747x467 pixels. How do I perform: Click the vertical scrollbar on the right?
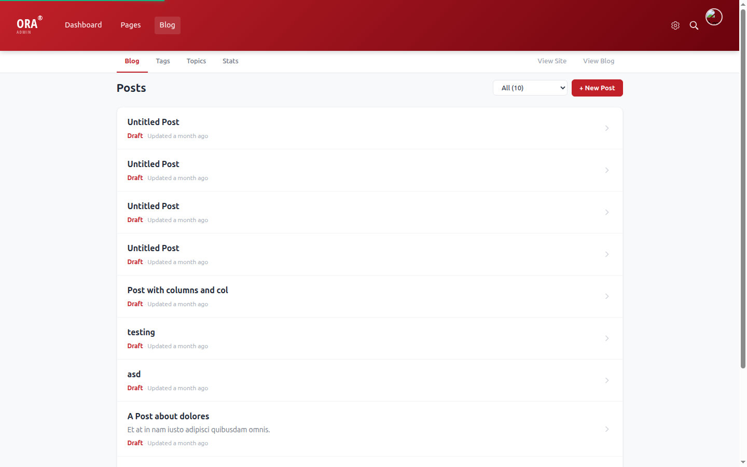[743, 233]
